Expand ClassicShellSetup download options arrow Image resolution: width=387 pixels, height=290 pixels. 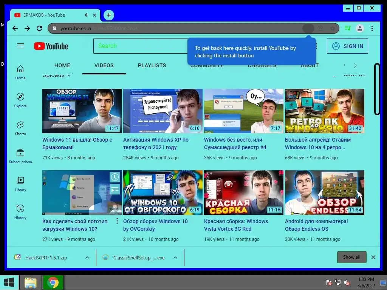[175, 258]
